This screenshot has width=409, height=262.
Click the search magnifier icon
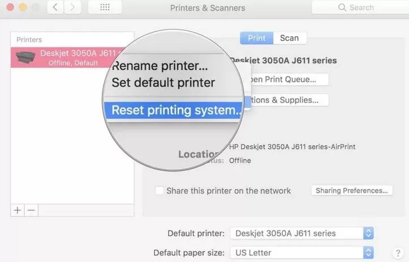coord(342,7)
